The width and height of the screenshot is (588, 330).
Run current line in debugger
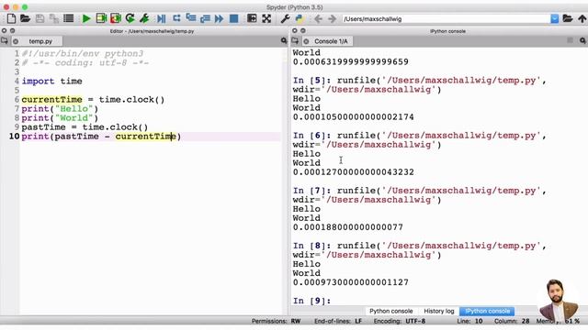pos(176,18)
